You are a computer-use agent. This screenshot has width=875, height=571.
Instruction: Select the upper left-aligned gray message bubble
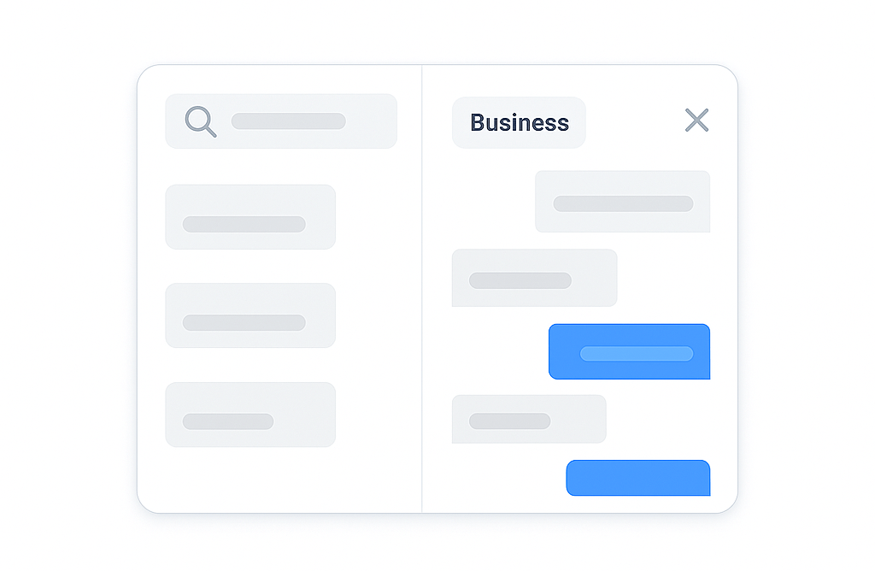coord(535,278)
